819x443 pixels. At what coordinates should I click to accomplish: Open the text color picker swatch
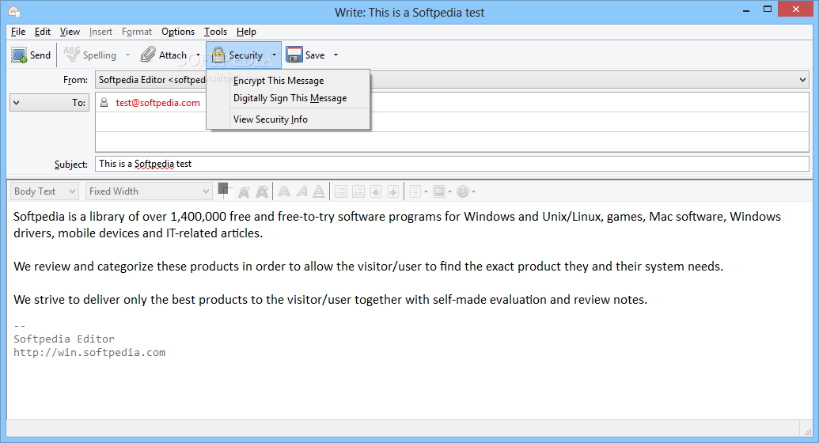[225, 190]
